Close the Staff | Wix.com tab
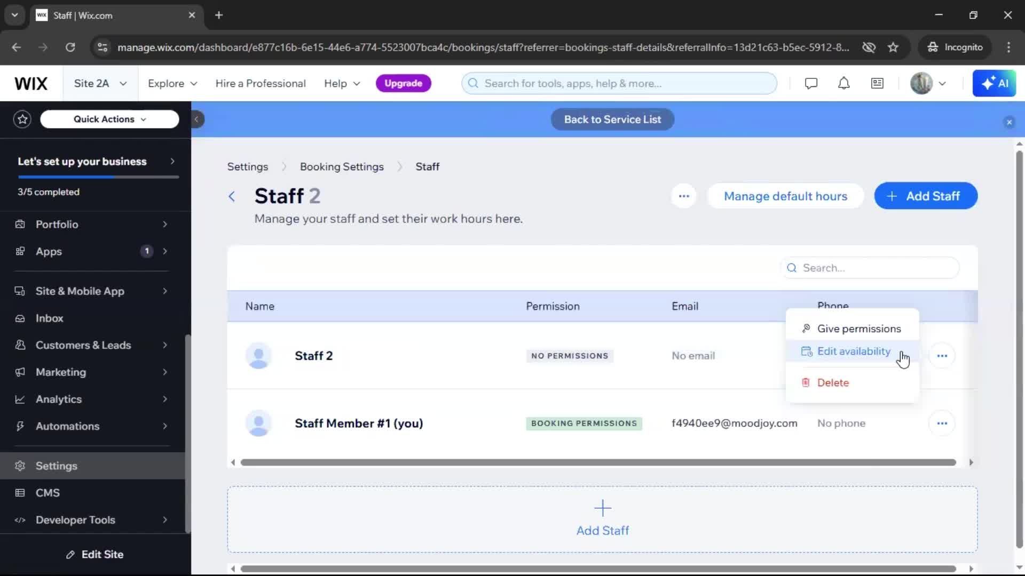 [192, 15]
